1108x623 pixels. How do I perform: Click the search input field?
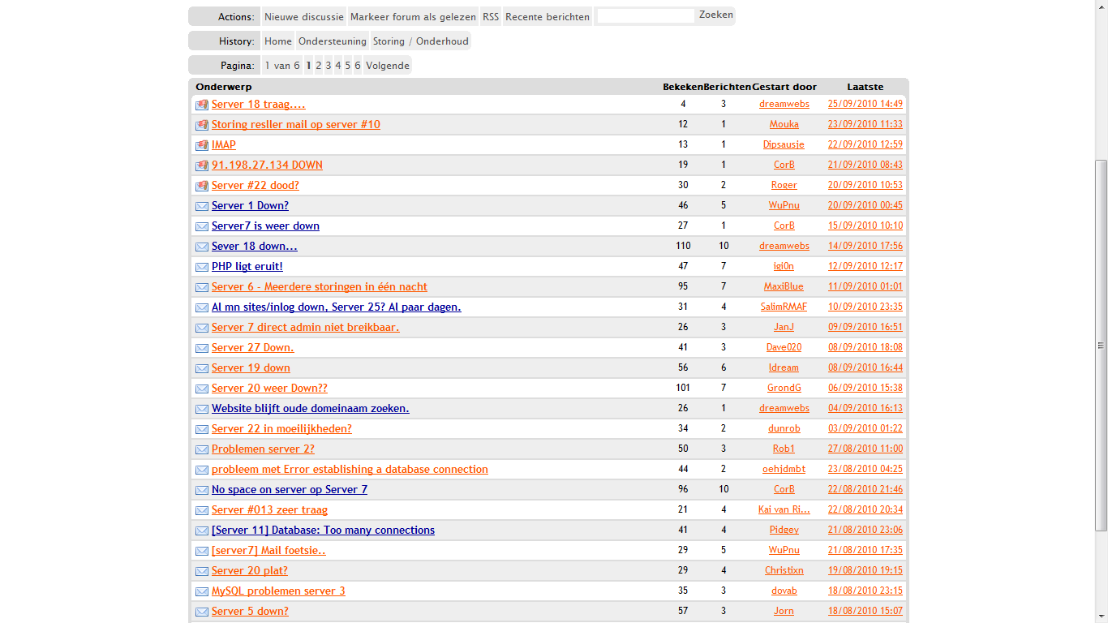[646, 15]
